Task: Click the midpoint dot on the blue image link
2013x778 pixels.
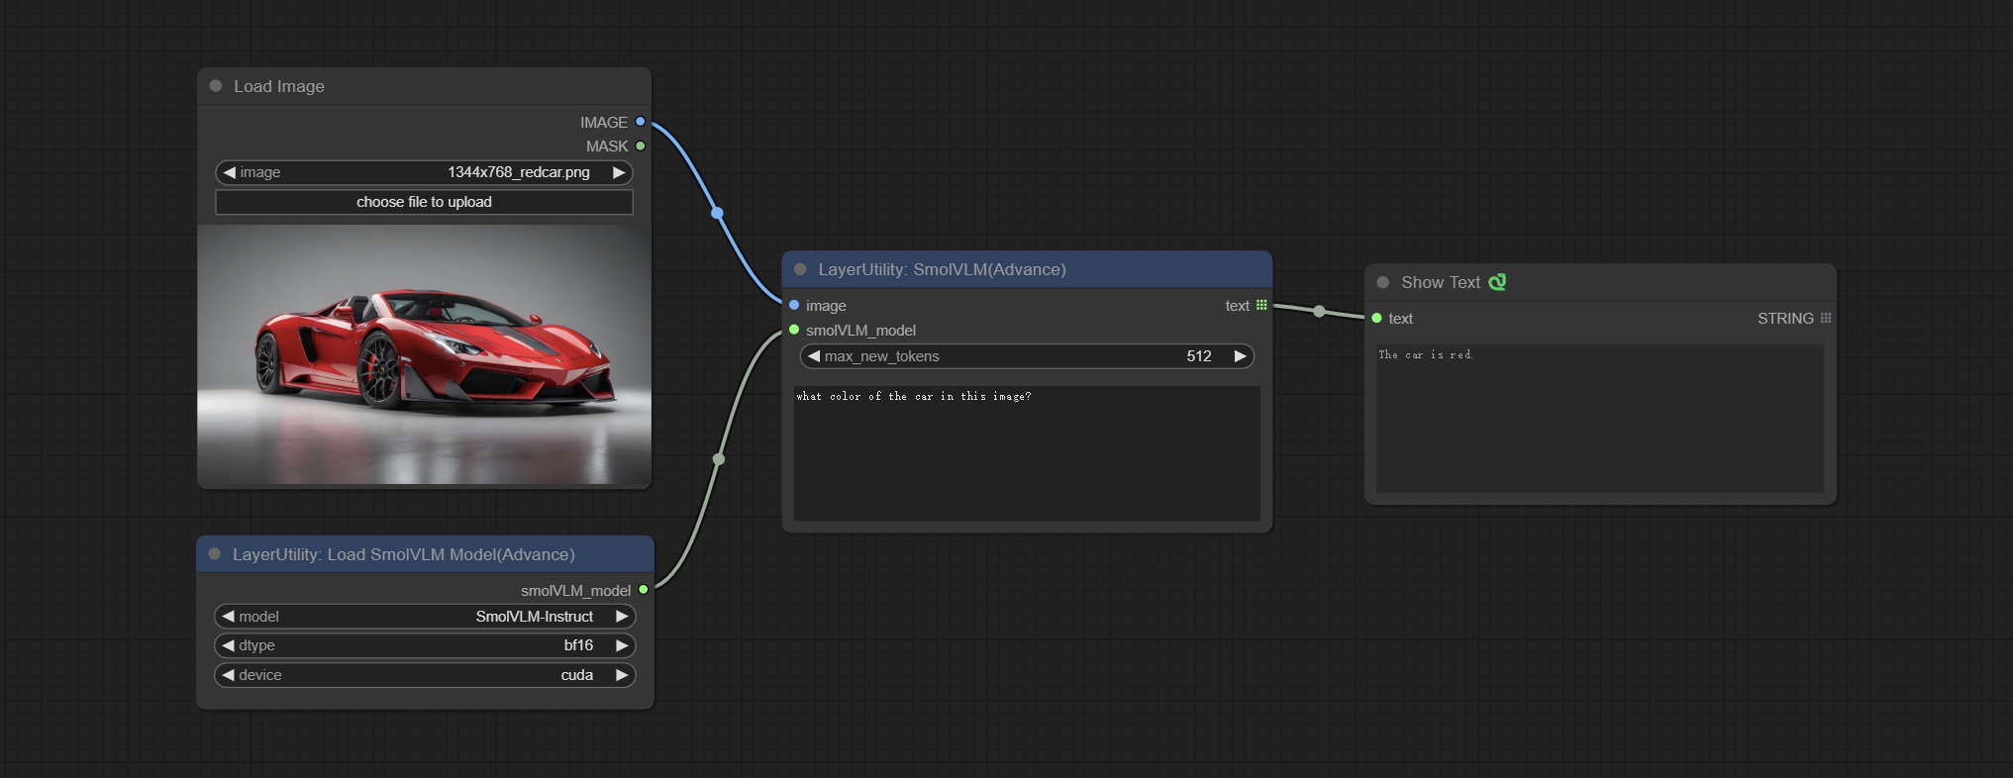Action: [x=717, y=213]
